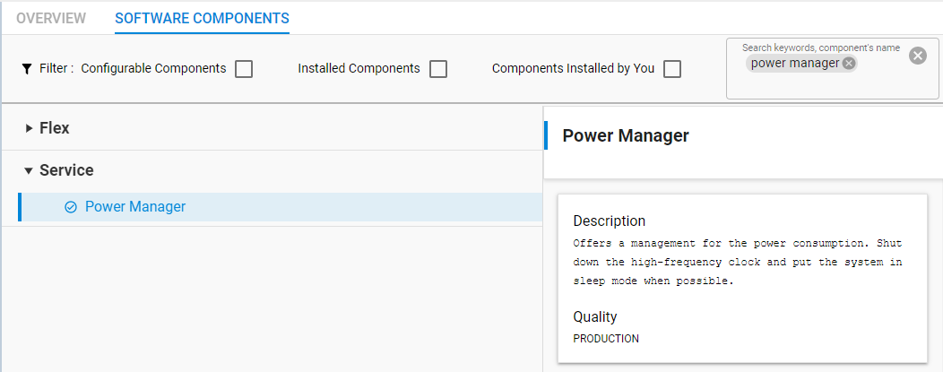Click the PRODUCTION quality value
Viewport: 943px width, 372px height.
(x=606, y=338)
